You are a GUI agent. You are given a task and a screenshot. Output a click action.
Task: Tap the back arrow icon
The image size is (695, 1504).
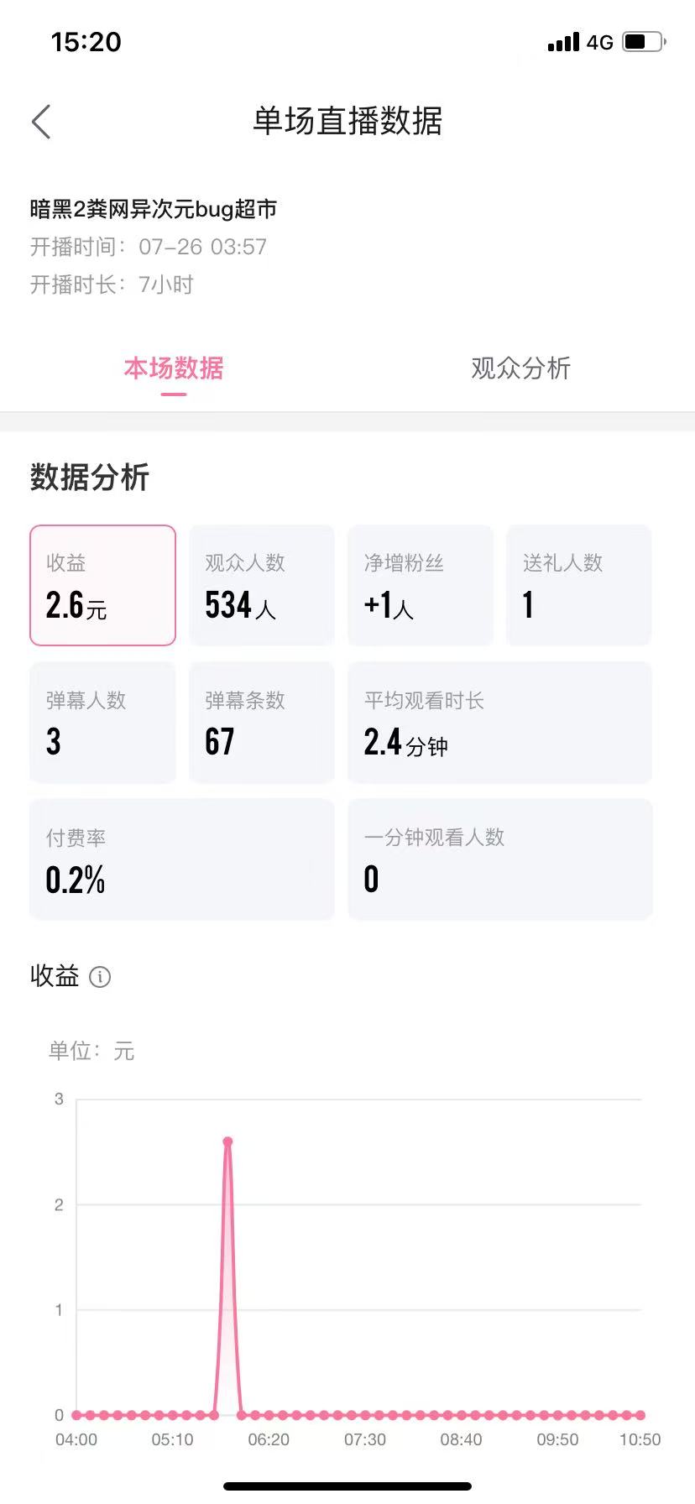point(41,122)
